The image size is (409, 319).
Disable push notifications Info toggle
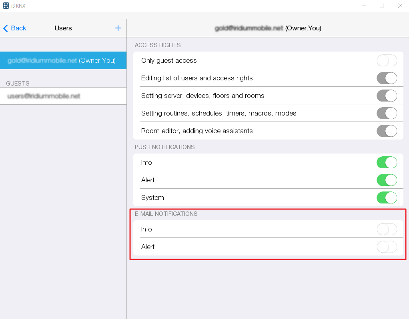387,163
